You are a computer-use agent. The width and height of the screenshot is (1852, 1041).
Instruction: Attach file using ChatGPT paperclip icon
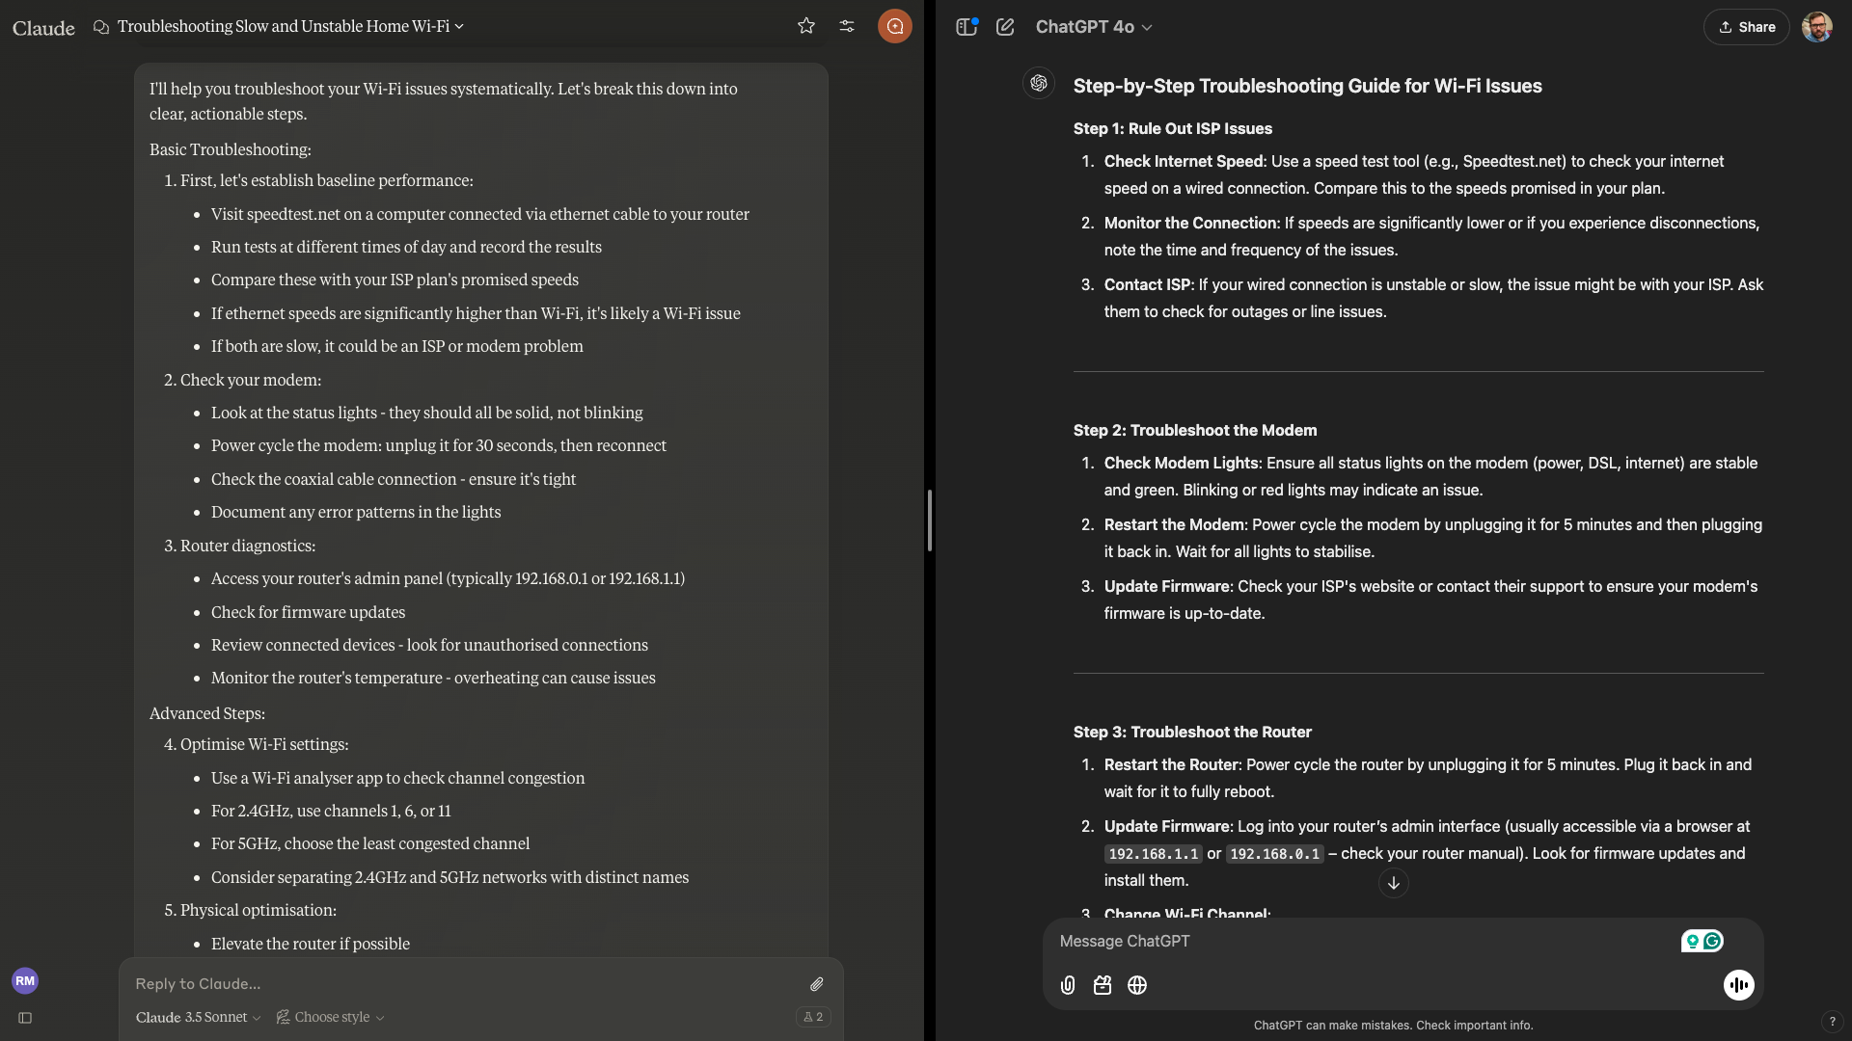tap(1068, 985)
